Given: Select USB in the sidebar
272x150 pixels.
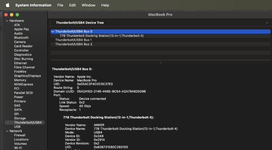Looking at the screenshot, I should (17, 127).
